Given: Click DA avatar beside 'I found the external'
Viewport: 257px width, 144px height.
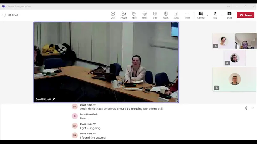Looking at the screenshot, I should pyautogui.click(x=75, y=135).
